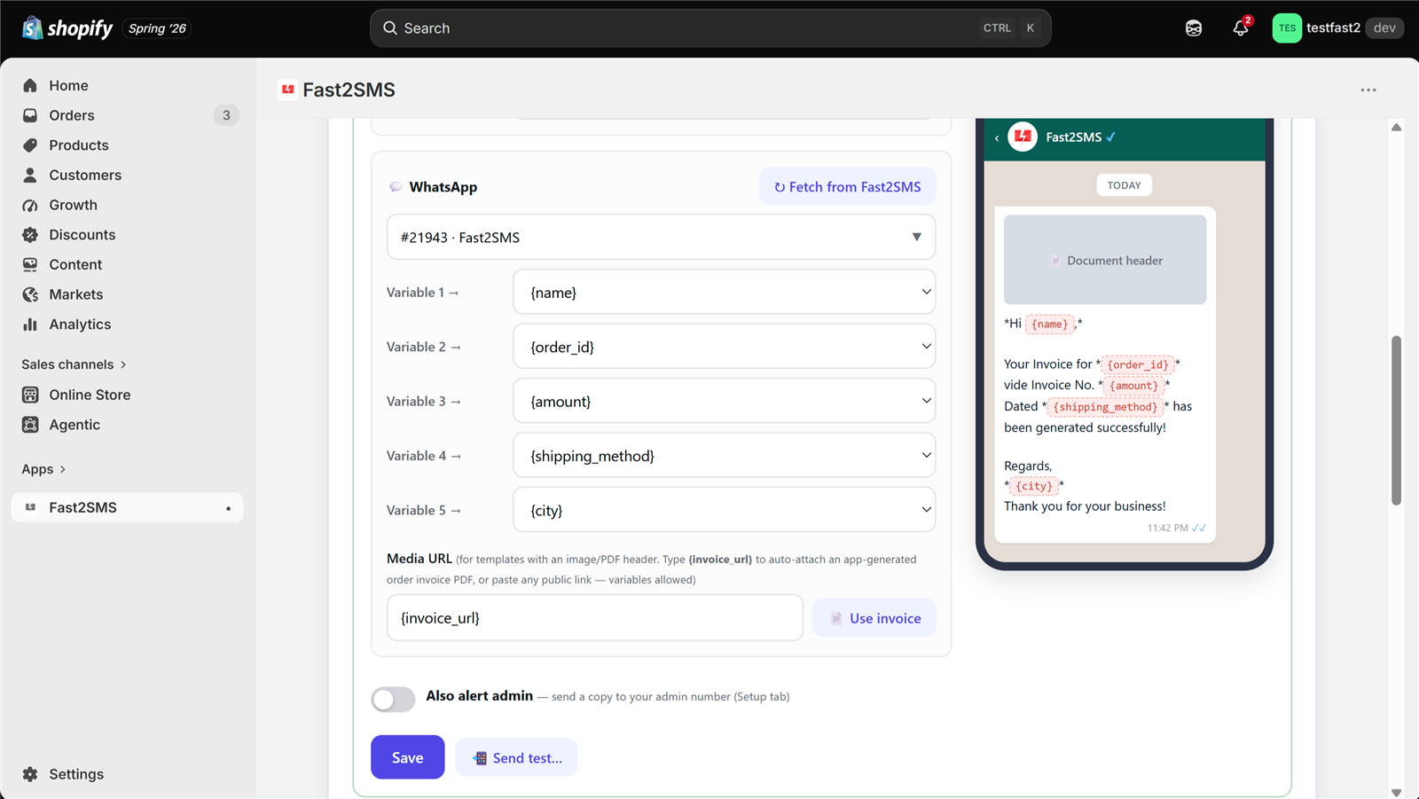Click the Save button
1419x799 pixels.
(408, 757)
